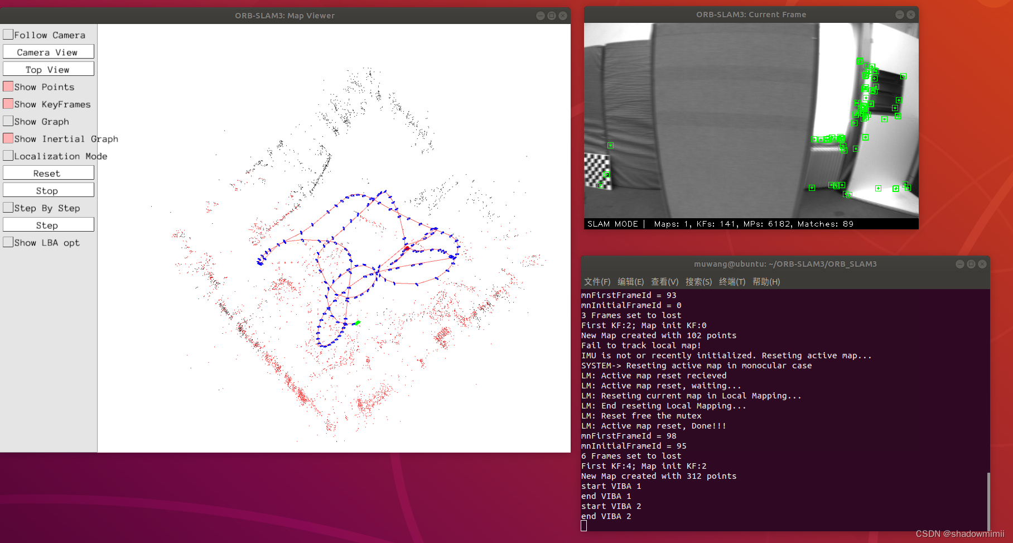
Task: Click terminal line 'New Map created with 312 points'
Action: click(x=659, y=476)
